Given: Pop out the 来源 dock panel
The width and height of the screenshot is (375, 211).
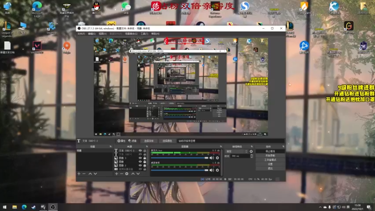Looking at the screenshot, I should [147, 146].
